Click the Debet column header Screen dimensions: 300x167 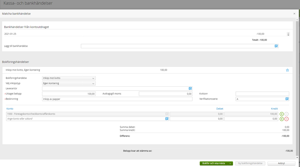click(220, 109)
